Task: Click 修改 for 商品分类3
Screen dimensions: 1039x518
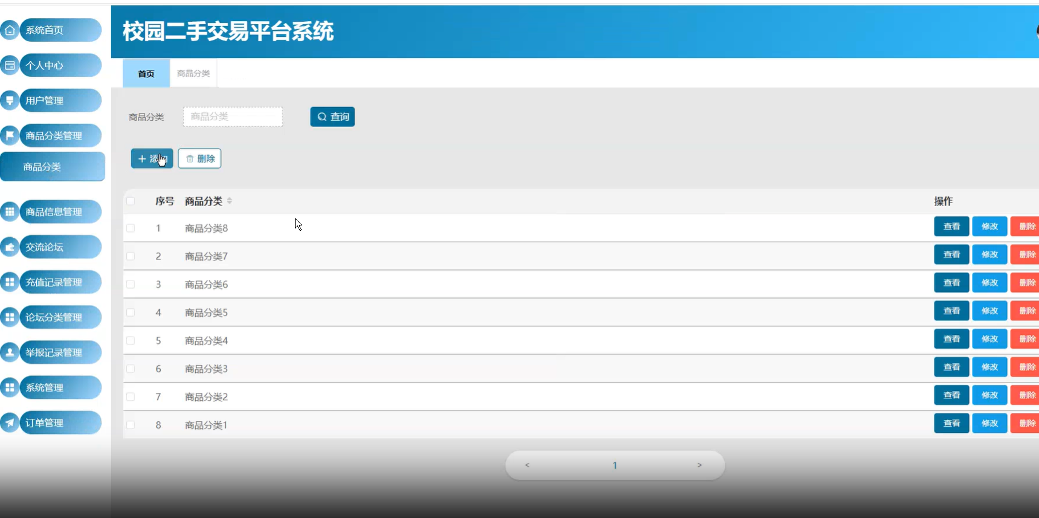Action: pyautogui.click(x=989, y=367)
